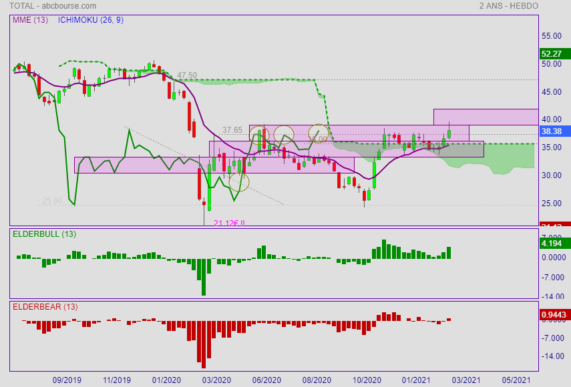
Task: Click the 10/2020 date axis label
Action: coord(367,380)
